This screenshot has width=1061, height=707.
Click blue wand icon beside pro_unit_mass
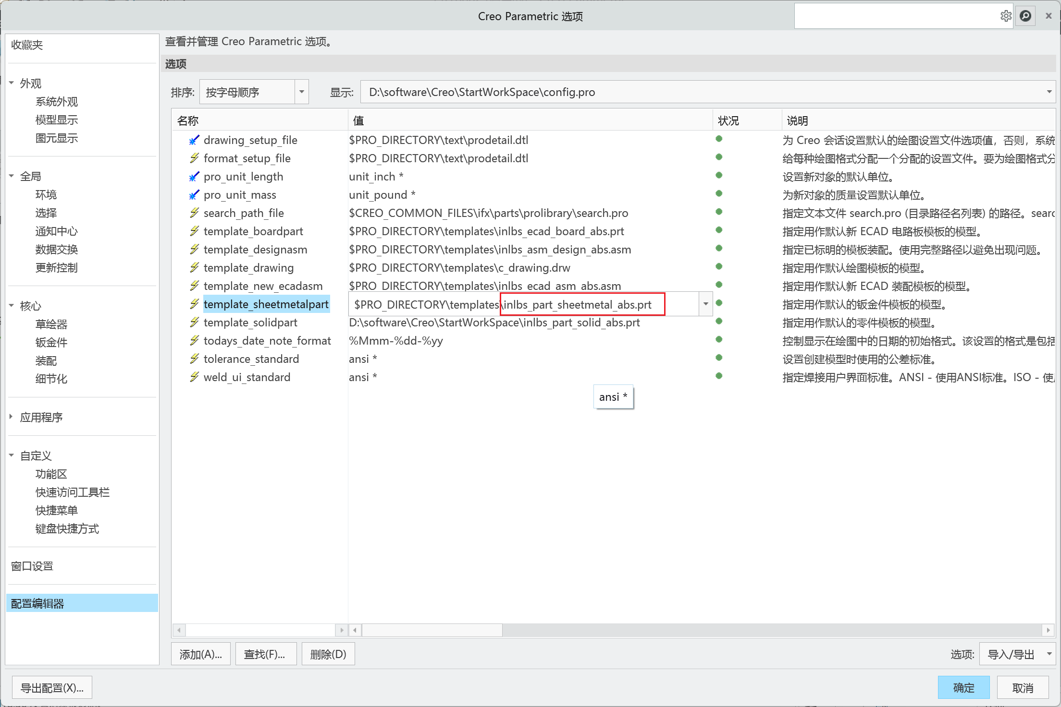[194, 194]
